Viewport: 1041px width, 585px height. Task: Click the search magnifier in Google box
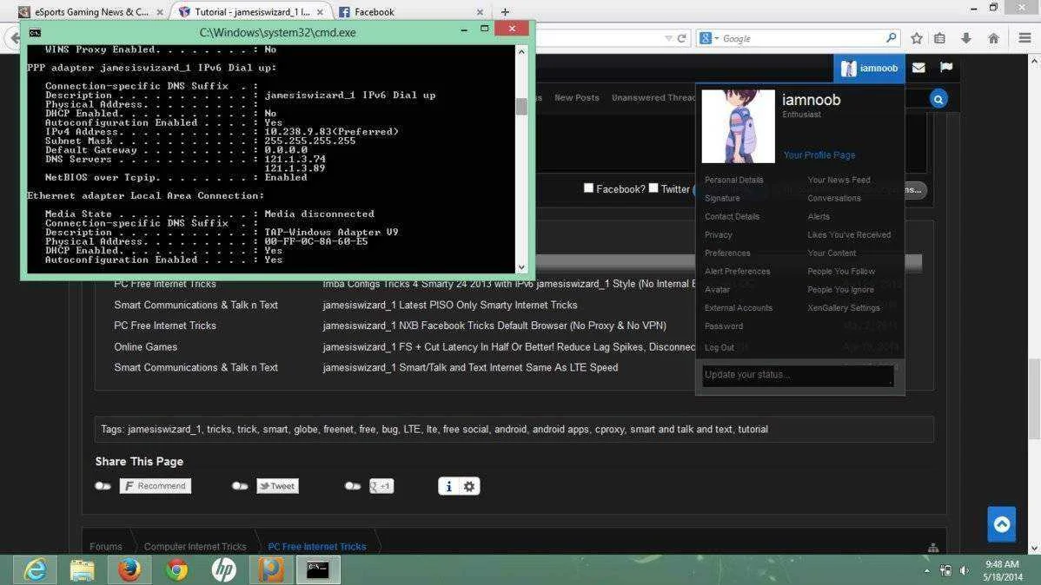pos(891,38)
